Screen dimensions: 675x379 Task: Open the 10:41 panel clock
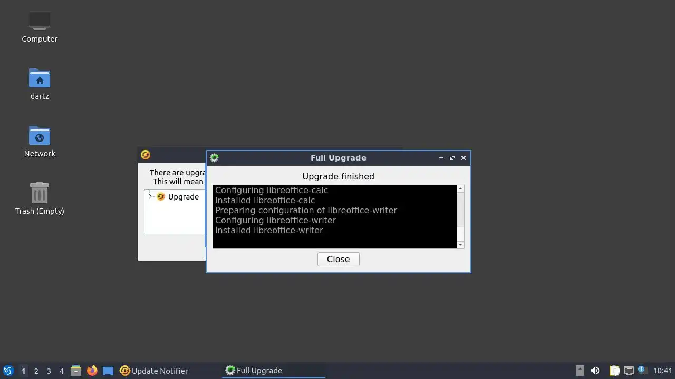[663, 371]
